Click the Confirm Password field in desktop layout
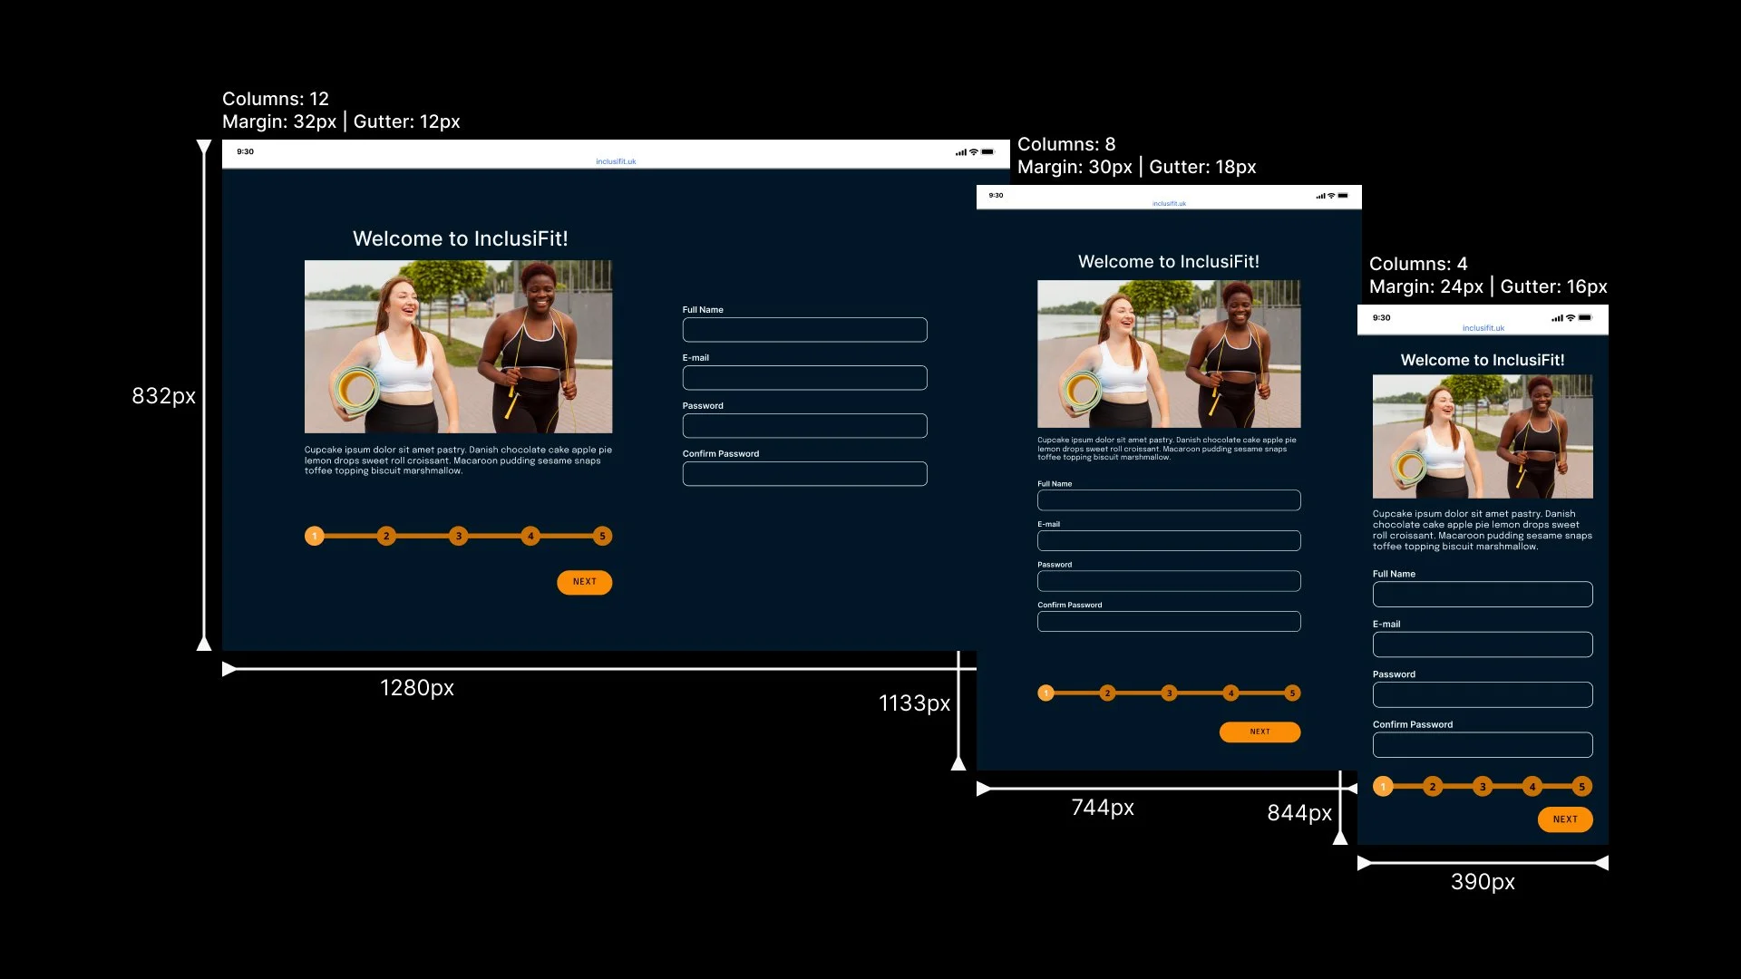1741x979 pixels. 804,474
